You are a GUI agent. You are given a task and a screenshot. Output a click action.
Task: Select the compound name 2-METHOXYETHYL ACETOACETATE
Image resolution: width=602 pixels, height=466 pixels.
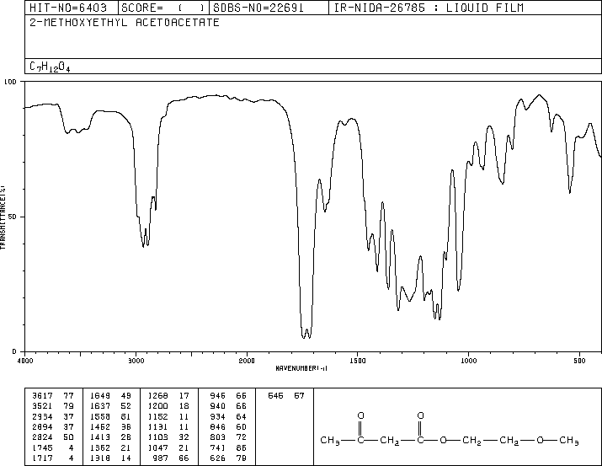pyautogui.click(x=125, y=22)
